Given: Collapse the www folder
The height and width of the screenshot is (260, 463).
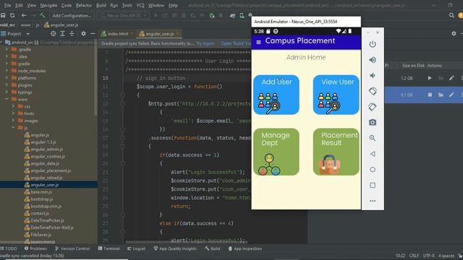Looking at the screenshot, I should coord(7,100).
